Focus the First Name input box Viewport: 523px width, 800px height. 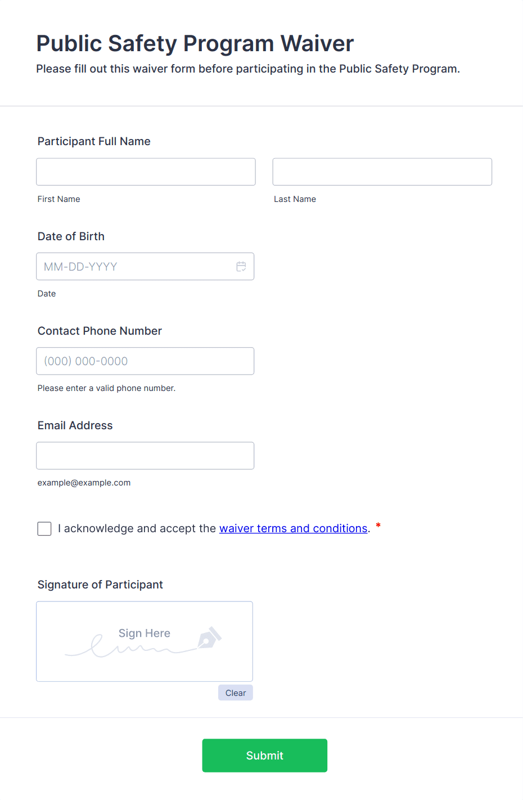coord(146,172)
